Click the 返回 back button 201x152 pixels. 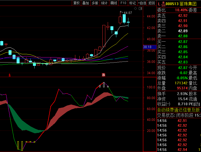tap(152, 3)
